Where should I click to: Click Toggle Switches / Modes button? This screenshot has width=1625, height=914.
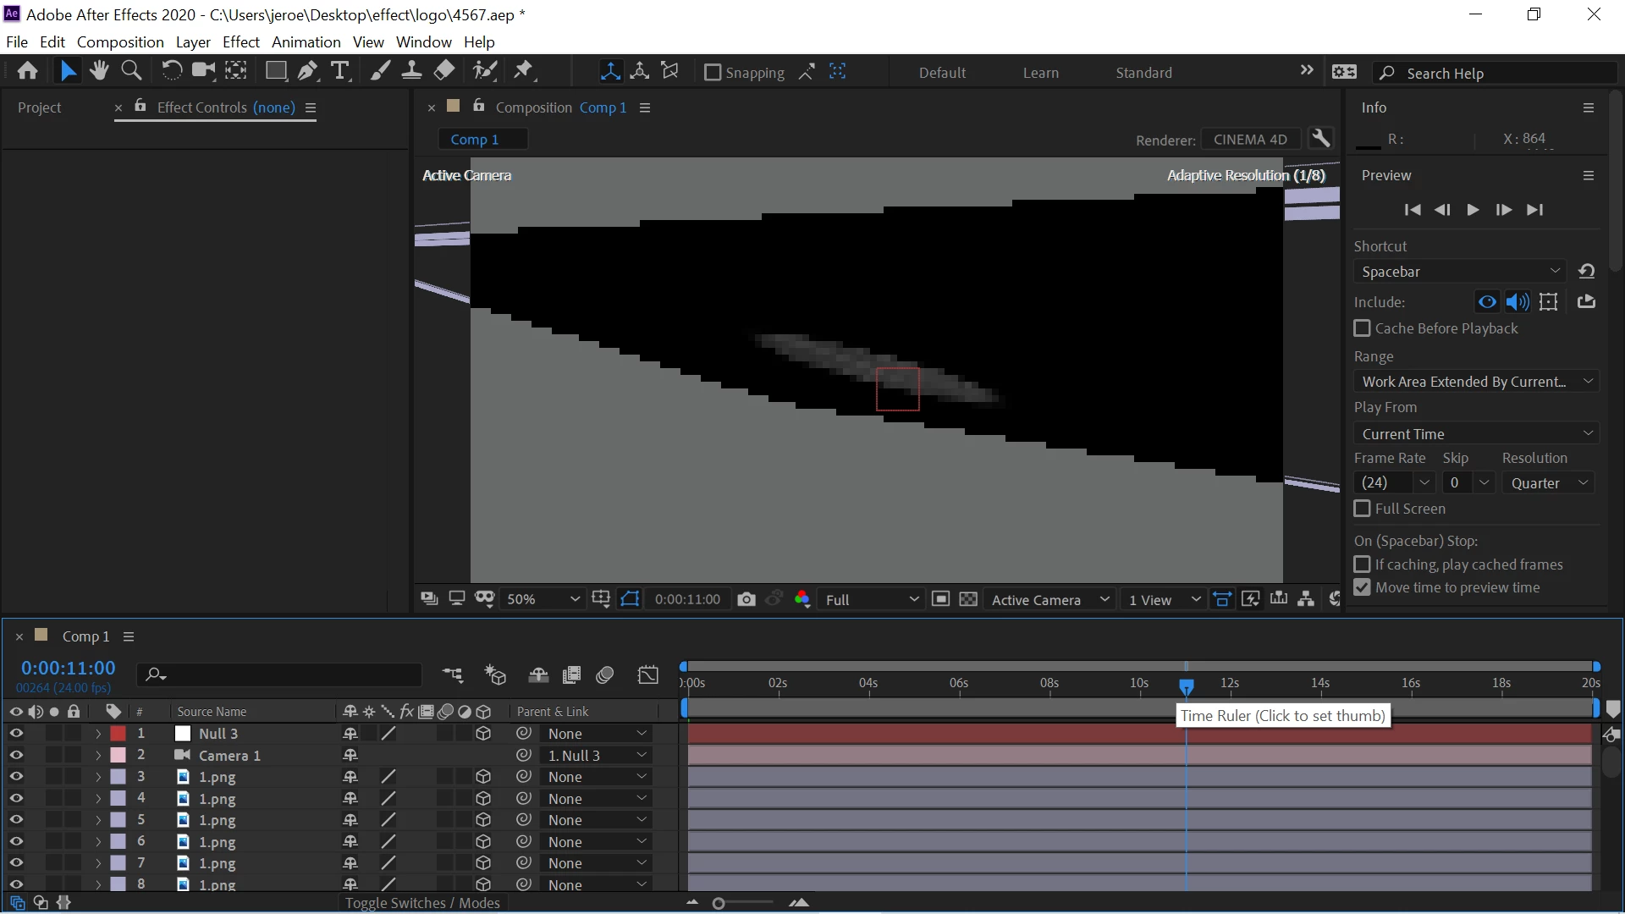(x=421, y=903)
